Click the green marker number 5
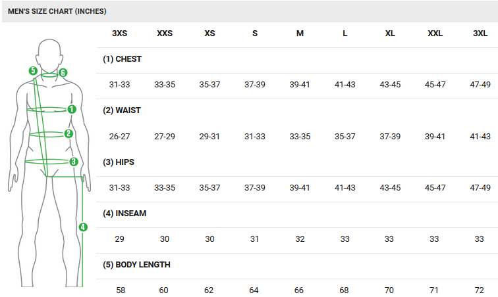 click(32, 70)
